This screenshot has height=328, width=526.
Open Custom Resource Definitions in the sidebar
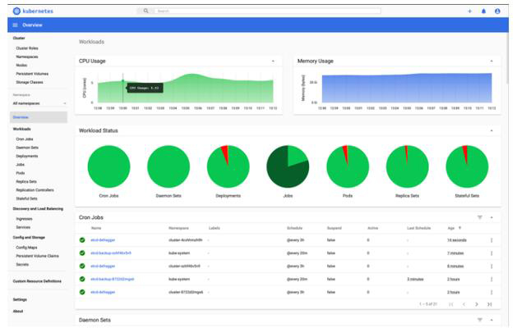[x=37, y=281]
